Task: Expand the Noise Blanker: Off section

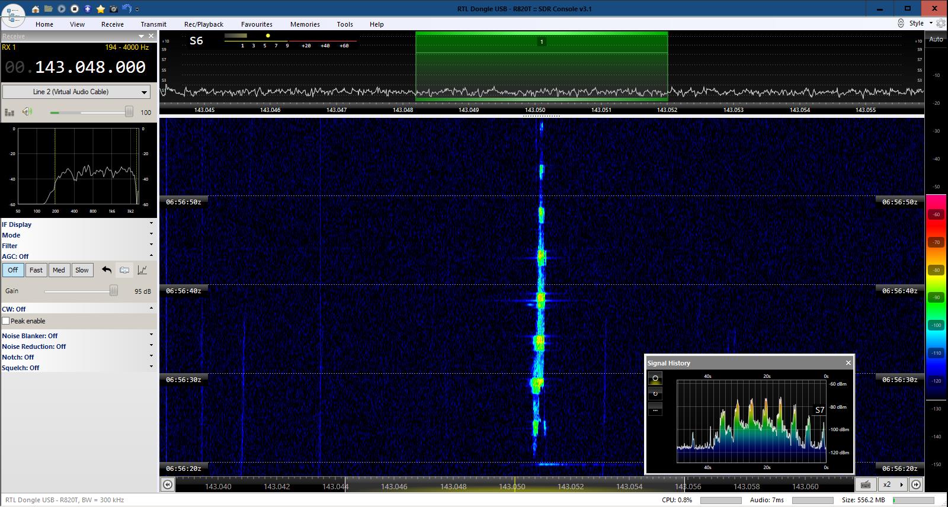Action: 78,336
